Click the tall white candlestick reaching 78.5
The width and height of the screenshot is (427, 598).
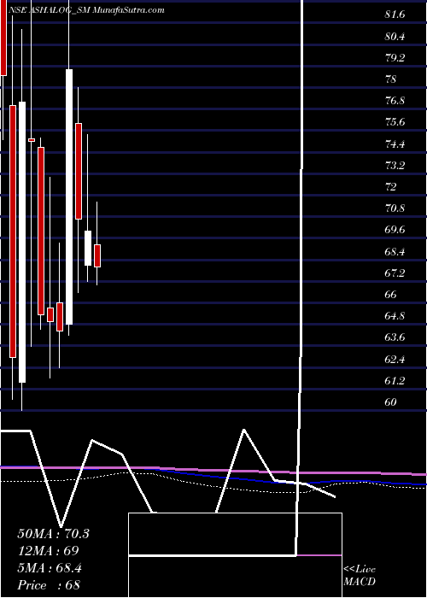[69, 196]
